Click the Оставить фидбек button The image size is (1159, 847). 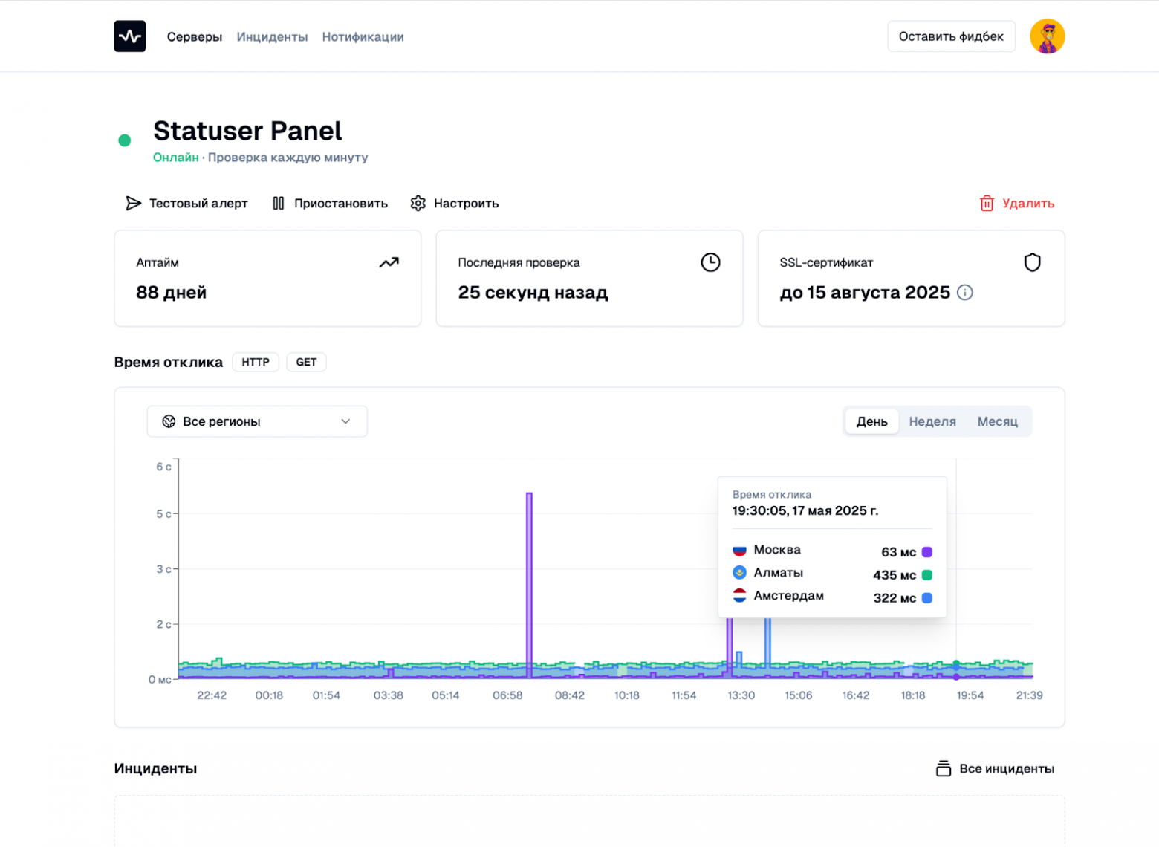(x=950, y=36)
